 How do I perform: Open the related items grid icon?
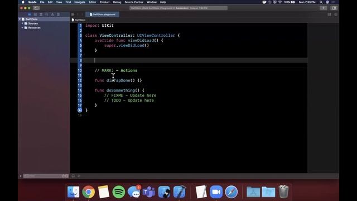pos(73,15)
